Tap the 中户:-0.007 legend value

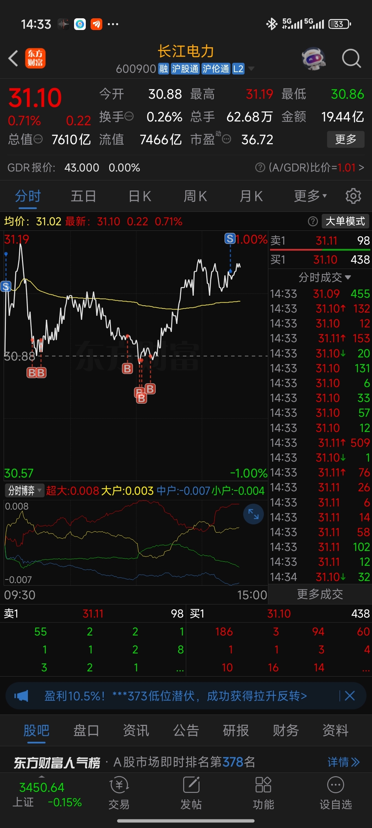(183, 491)
